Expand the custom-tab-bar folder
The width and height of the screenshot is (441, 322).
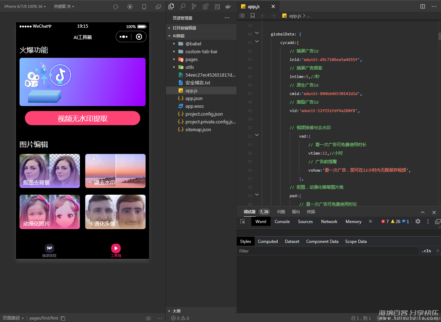201,51
